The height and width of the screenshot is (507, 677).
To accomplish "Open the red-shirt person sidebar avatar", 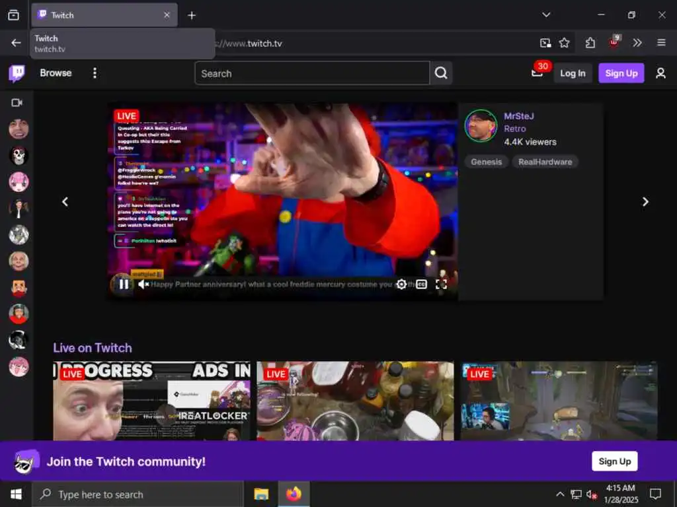I will tap(19, 314).
